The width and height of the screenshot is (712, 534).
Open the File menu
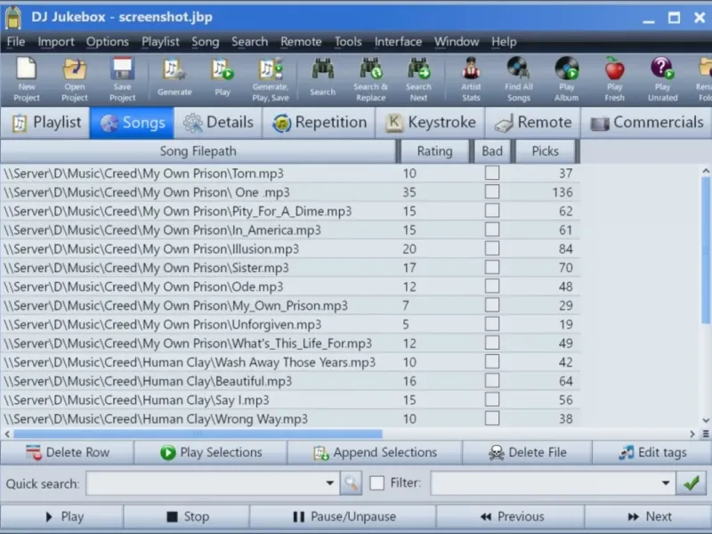point(16,42)
